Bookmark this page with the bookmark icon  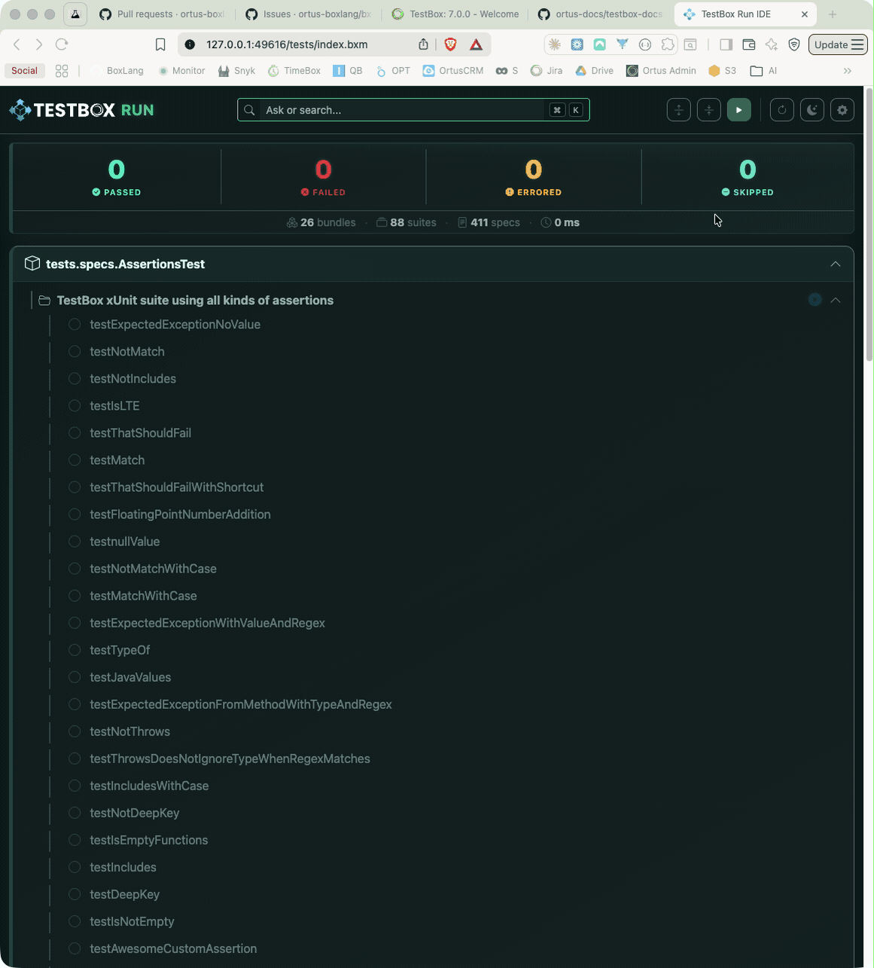click(x=160, y=44)
